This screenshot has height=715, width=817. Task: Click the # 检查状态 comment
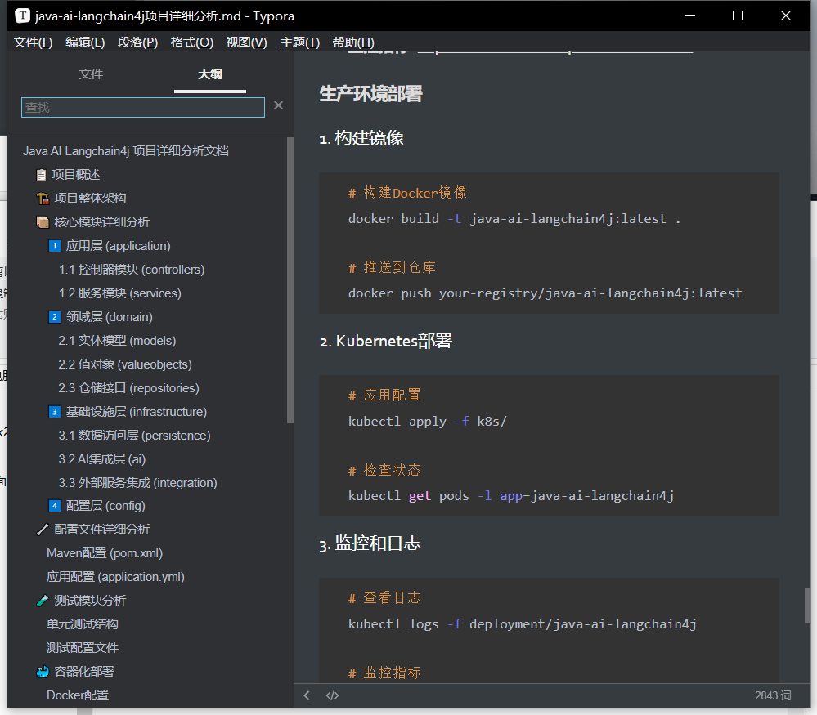point(384,470)
